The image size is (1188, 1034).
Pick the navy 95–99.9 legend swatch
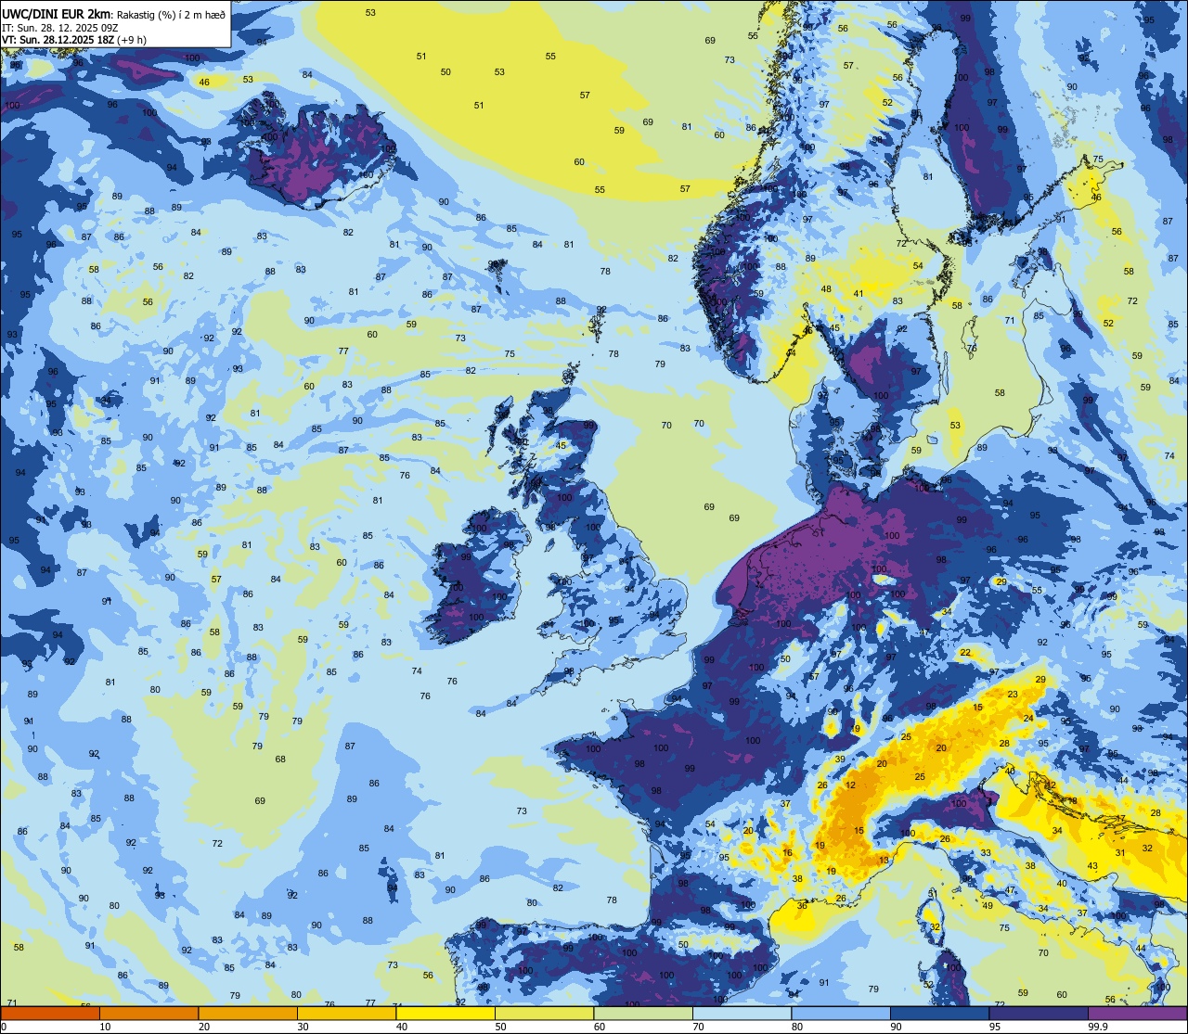click(x=1039, y=1013)
